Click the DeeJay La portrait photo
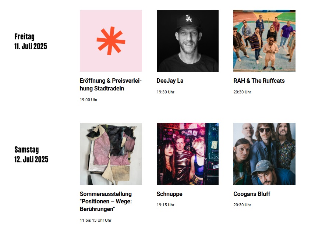The width and height of the screenshot is (329, 228). (x=188, y=41)
